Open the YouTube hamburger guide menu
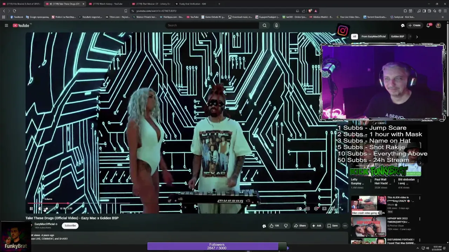This screenshot has width=449, height=252. (x=6, y=25)
